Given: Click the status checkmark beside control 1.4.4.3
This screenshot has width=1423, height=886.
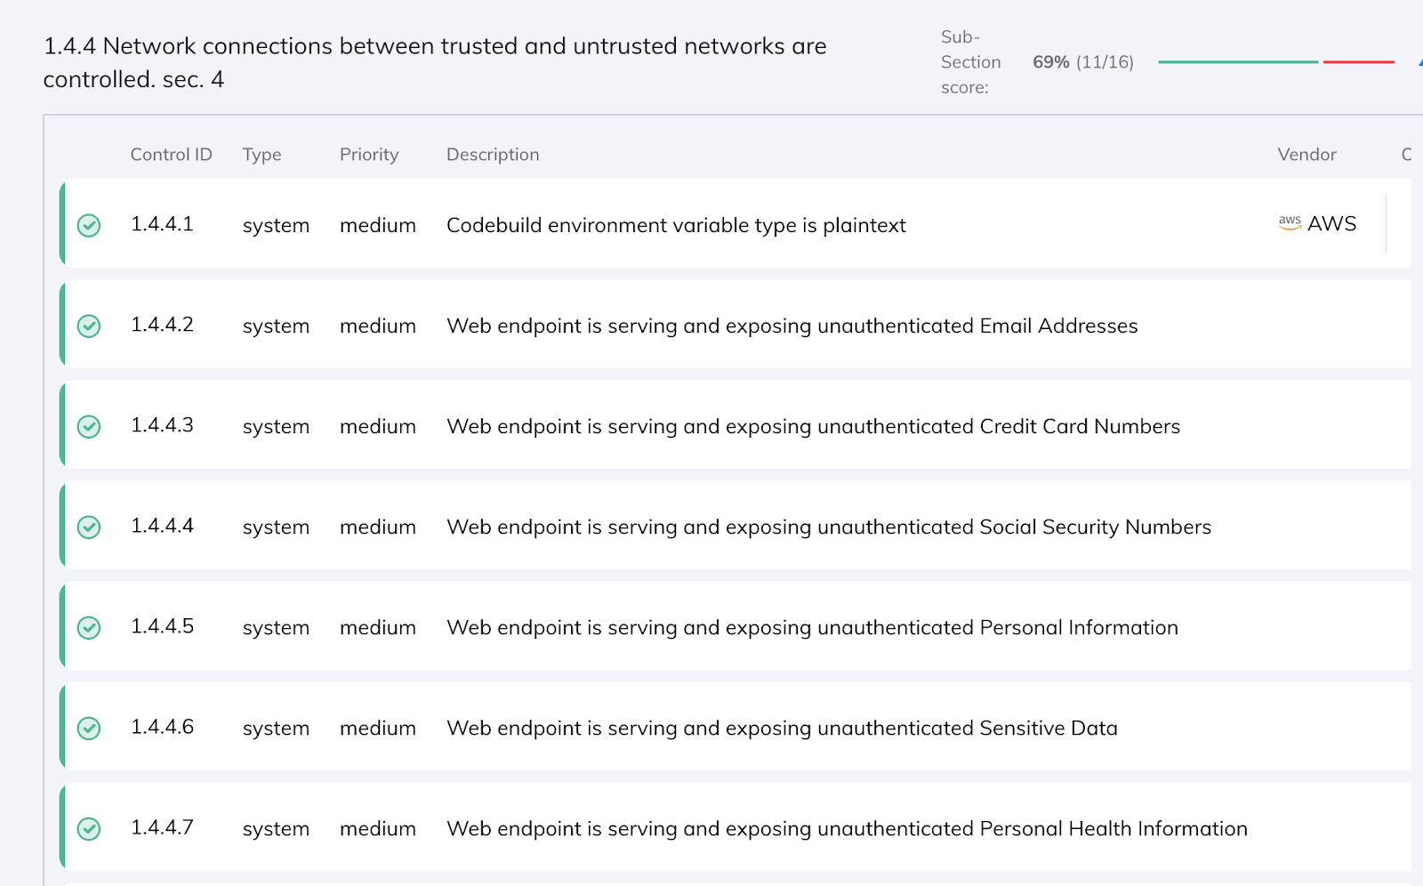Looking at the screenshot, I should click(x=89, y=428).
